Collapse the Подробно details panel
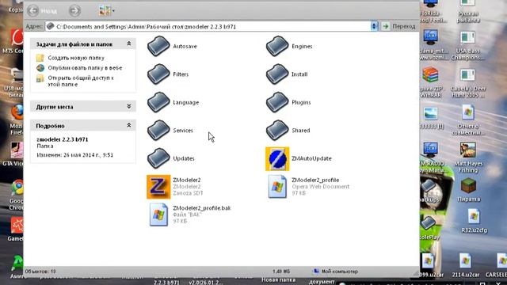Viewport: 507px width, 285px height. click(128, 125)
